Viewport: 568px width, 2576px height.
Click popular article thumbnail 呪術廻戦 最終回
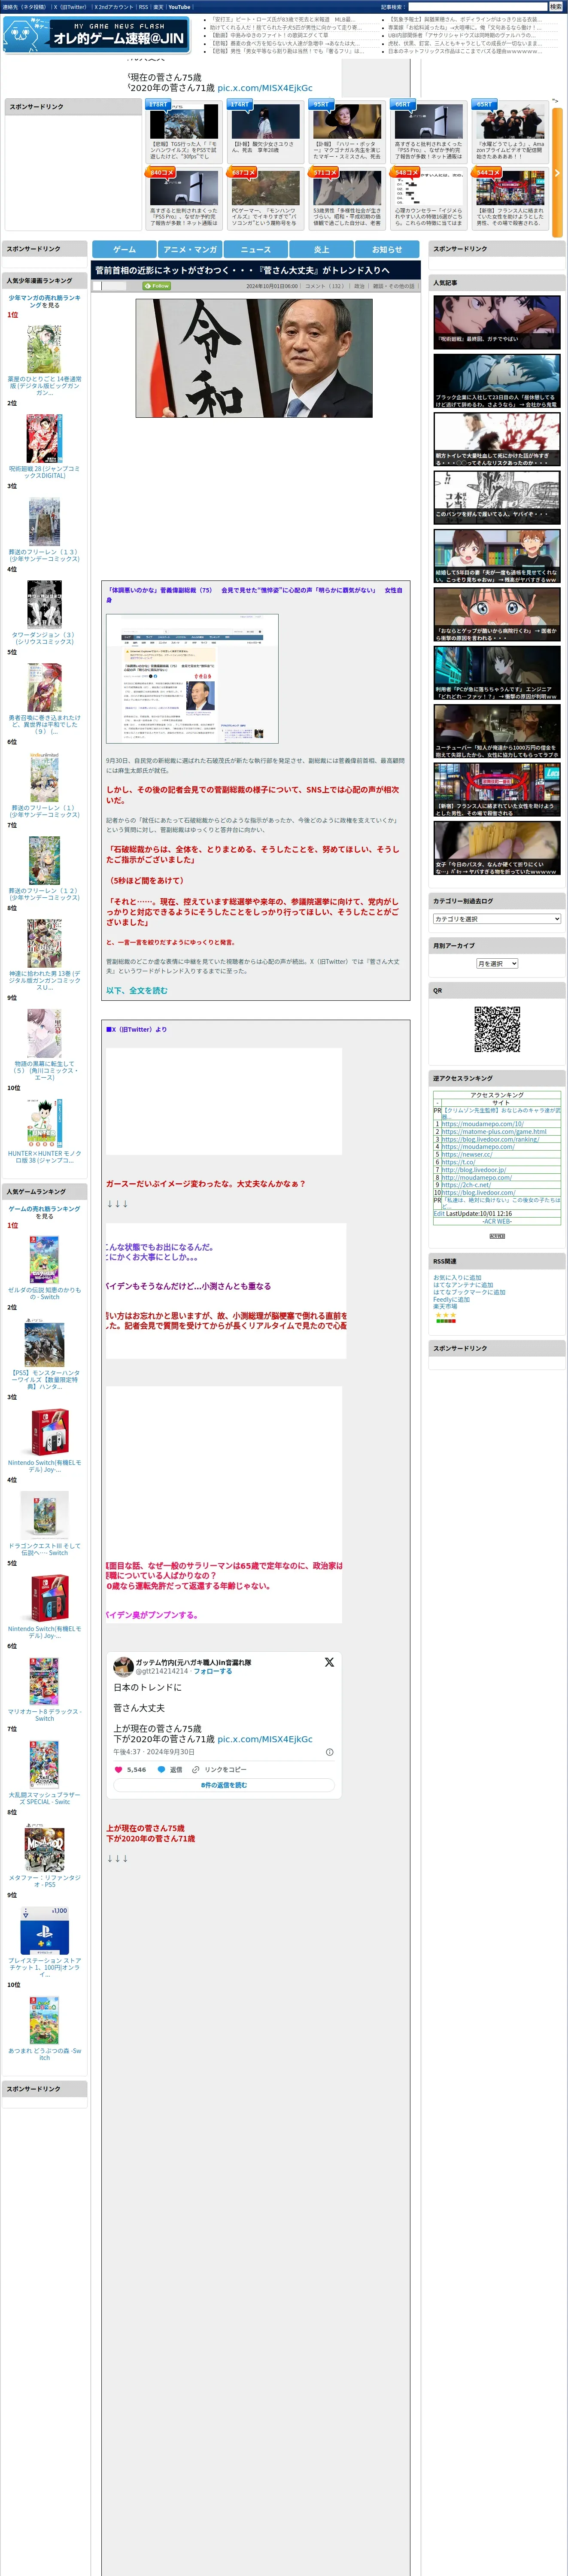tap(497, 321)
